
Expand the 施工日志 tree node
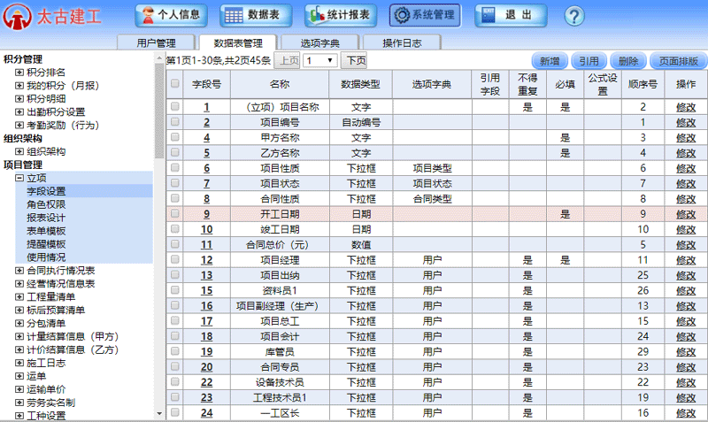pos(19,363)
